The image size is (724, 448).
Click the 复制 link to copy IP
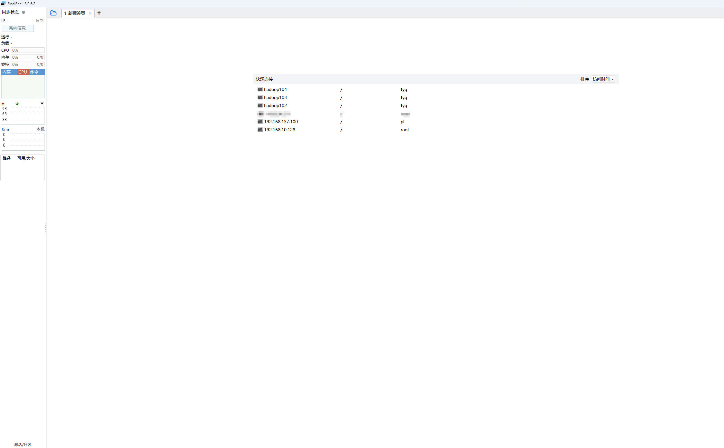(39, 21)
